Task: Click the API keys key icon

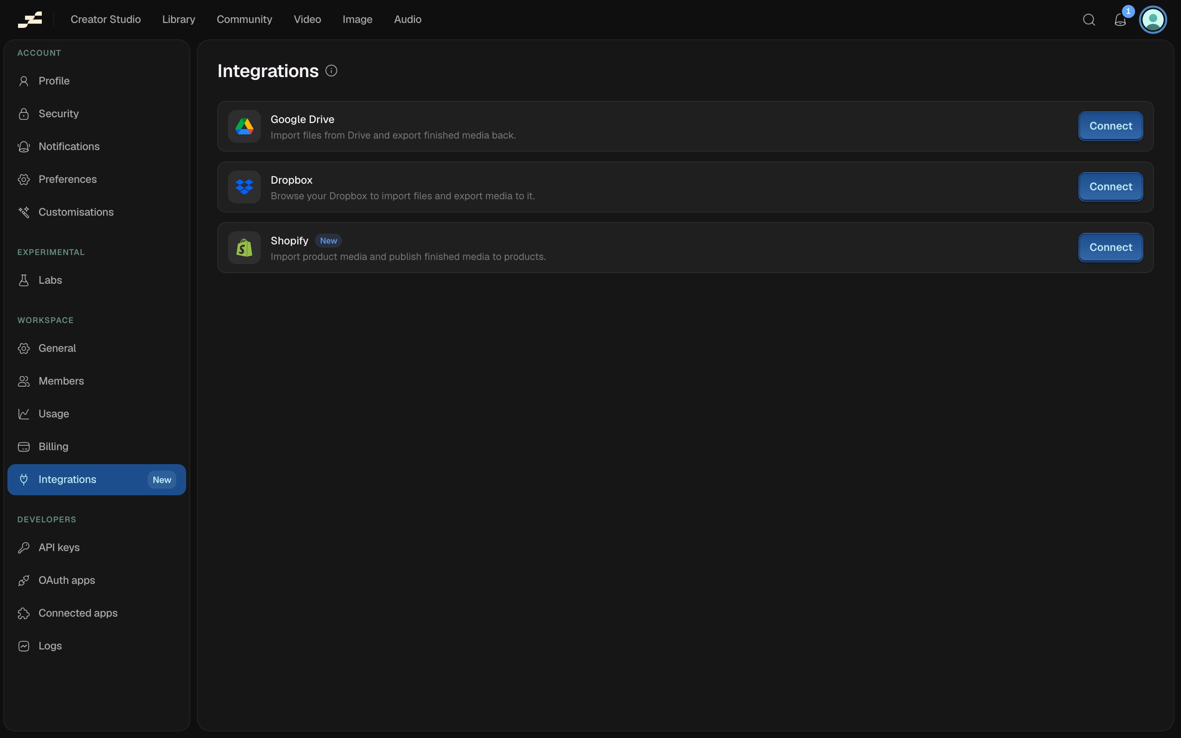Action: click(23, 548)
